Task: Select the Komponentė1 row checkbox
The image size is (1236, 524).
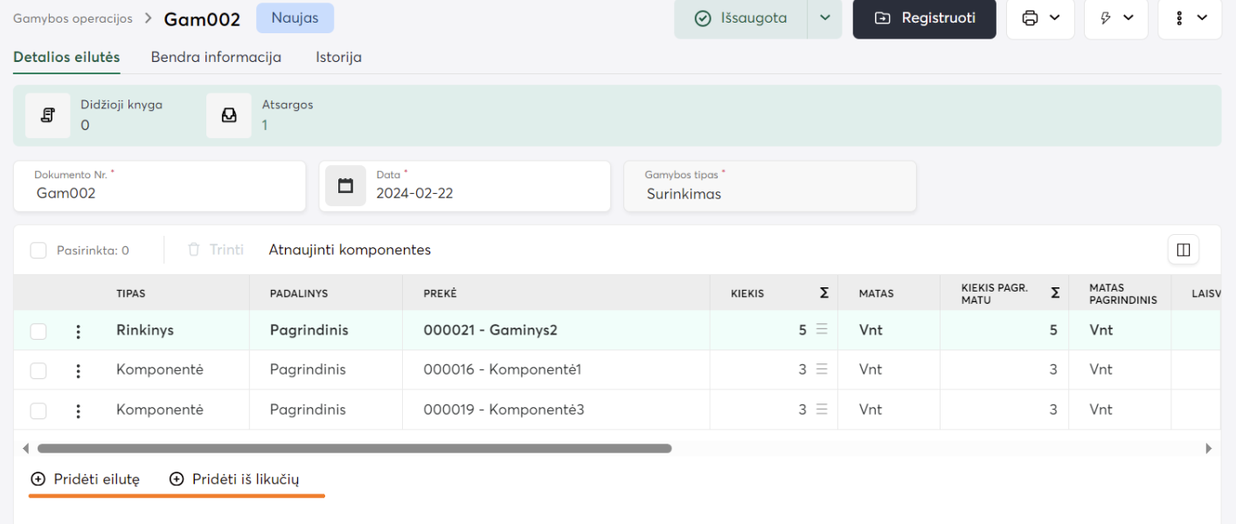Action: click(38, 370)
